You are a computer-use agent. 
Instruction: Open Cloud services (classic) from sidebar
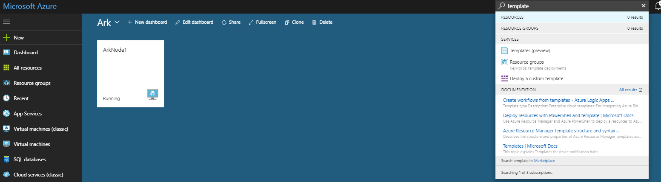click(40, 174)
